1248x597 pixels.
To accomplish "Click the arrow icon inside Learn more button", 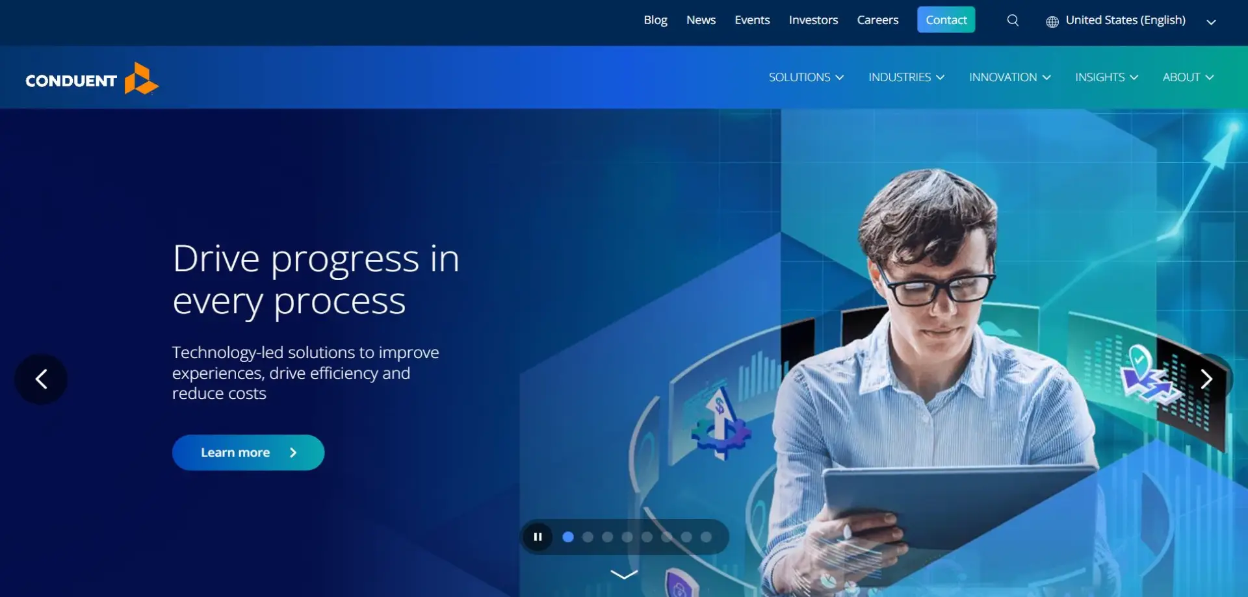I will 294,452.
